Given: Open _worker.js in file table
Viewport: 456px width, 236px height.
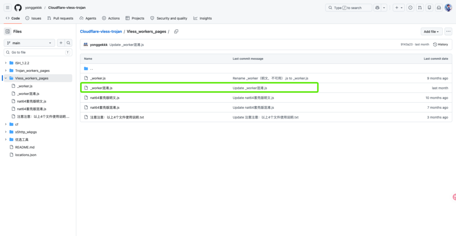Looking at the screenshot, I should pos(98,79).
